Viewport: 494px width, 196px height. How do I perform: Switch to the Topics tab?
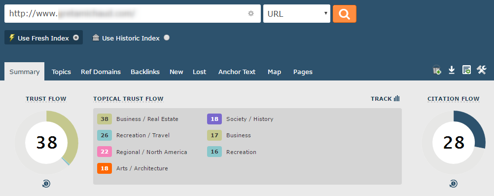pos(62,72)
